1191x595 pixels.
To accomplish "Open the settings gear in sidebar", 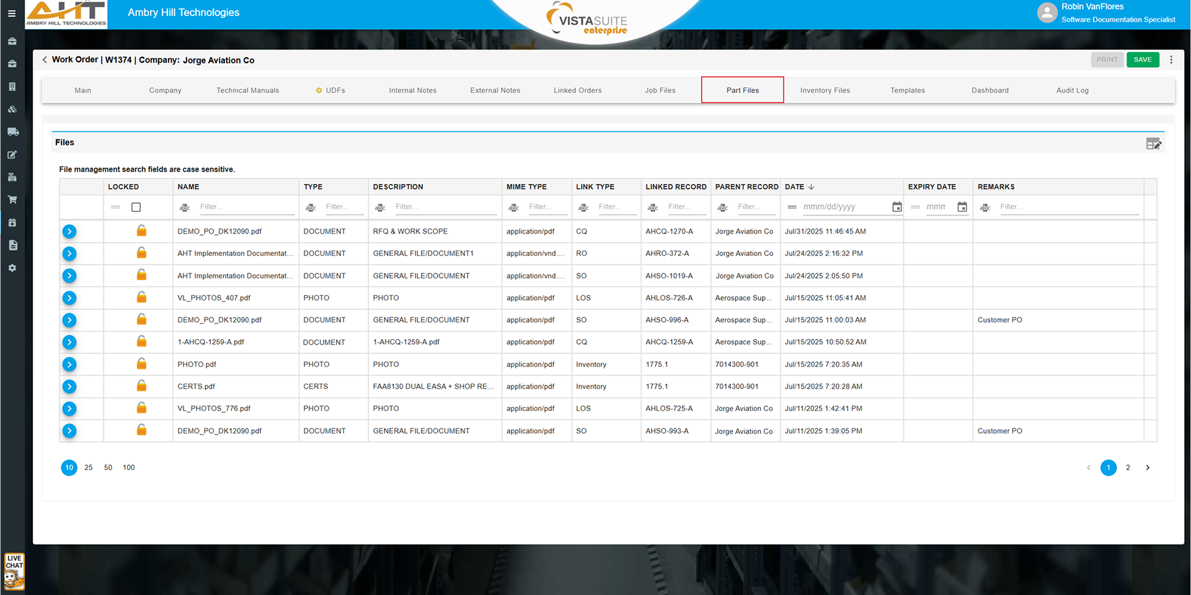I will (x=12, y=268).
